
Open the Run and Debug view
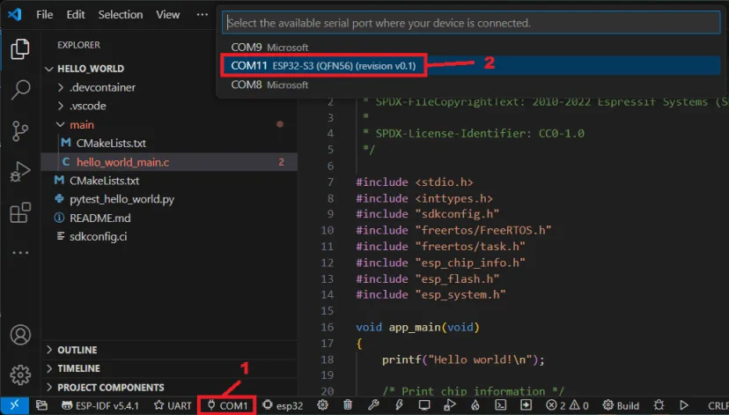click(20, 172)
